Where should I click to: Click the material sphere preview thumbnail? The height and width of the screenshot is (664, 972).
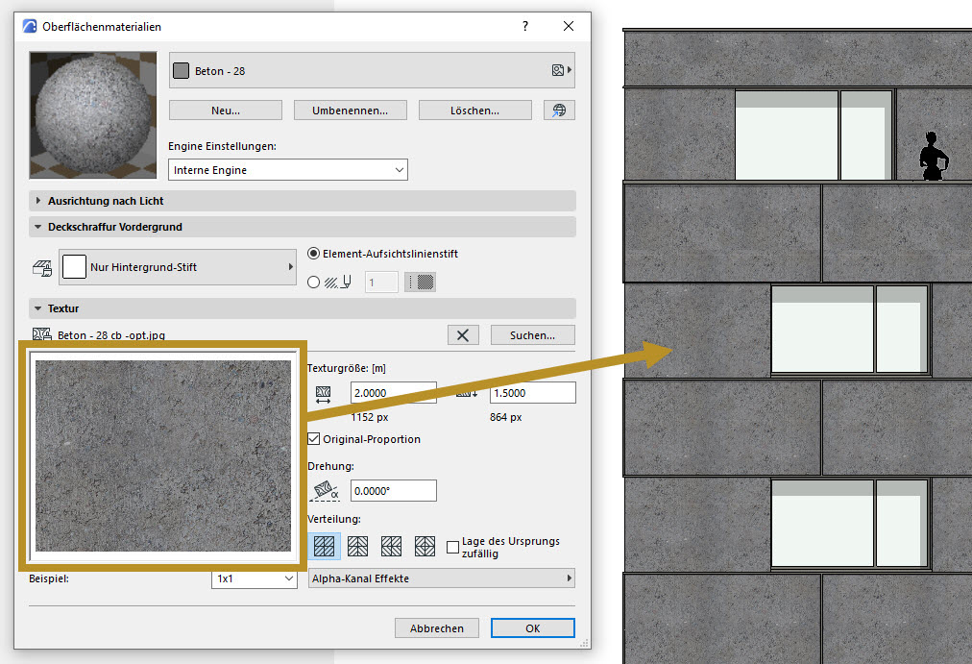click(93, 115)
